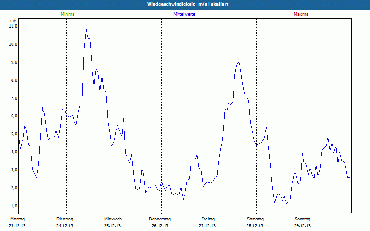Screen dimensions: 370x231
Task: Click the Freitag day label
Action: click(208, 219)
